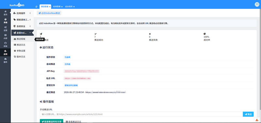Open the 设置 section in the sidebar

click(x=5, y=29)
